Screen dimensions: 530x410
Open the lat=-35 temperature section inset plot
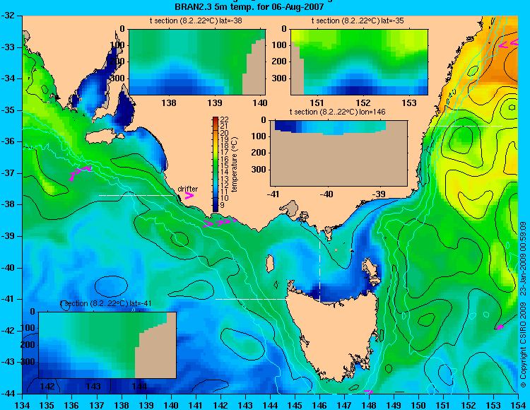point(359,62)
